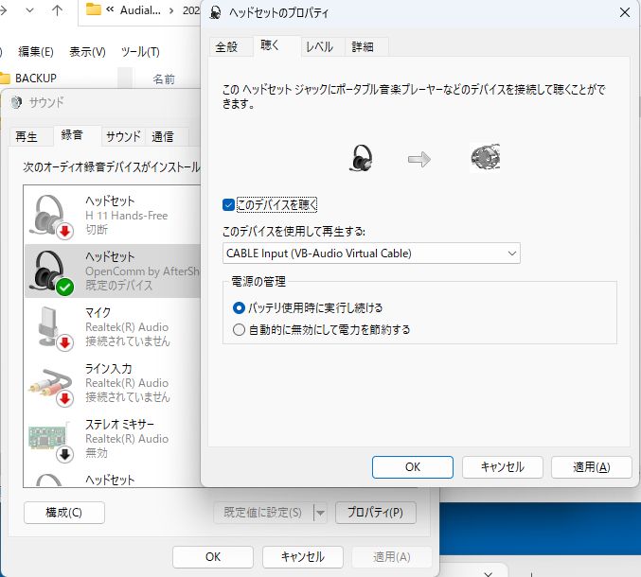Select 自動的に無効にして電力を節約する radio option
This screenshot has width=641, height=577.
pyautogui.click(x=239, y=329)
